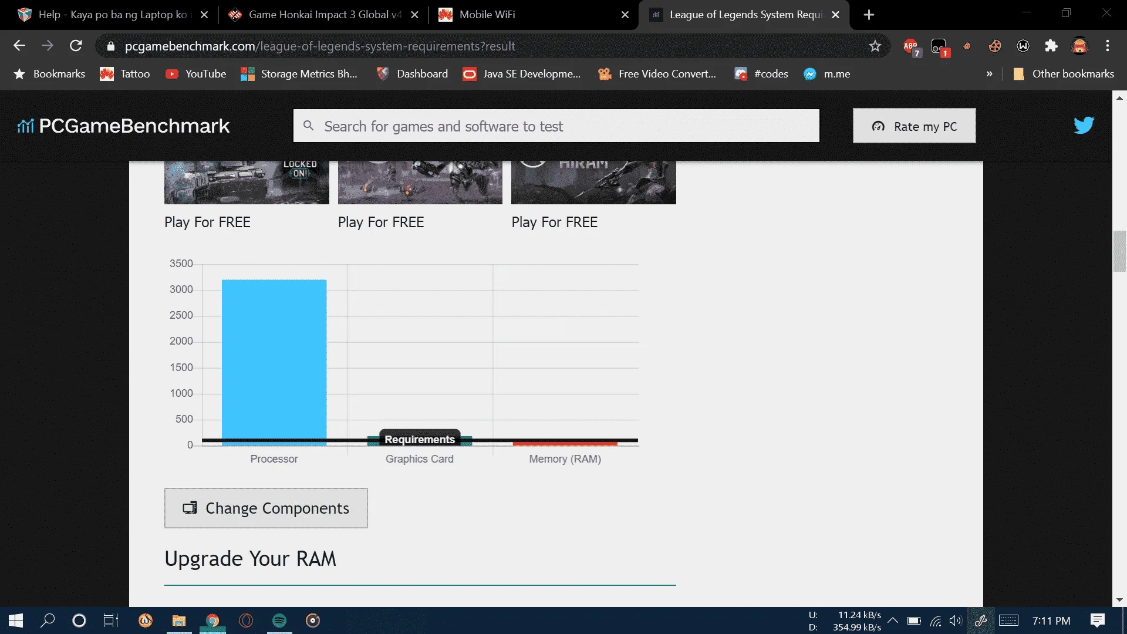Open a new browser tab
Image resolution: width=1127 pixels, height=634 pixels.
(x=869, y=15)
